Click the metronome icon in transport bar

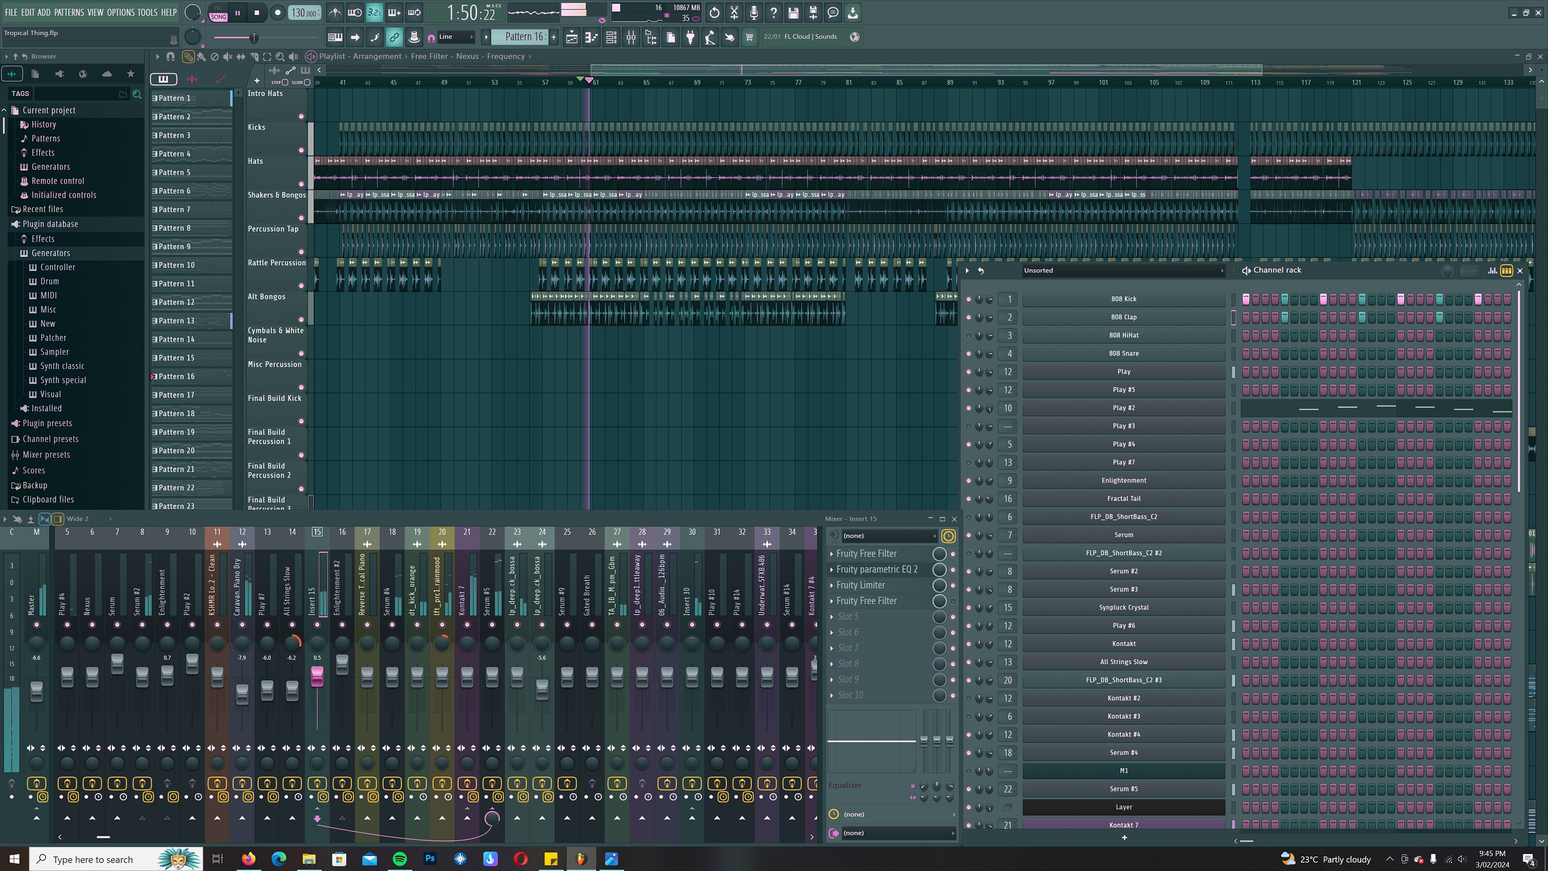click(x=335, y=12)
